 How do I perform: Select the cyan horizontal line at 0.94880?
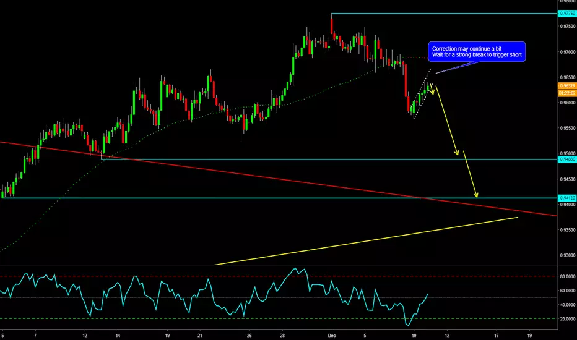(x=330, y=159)
